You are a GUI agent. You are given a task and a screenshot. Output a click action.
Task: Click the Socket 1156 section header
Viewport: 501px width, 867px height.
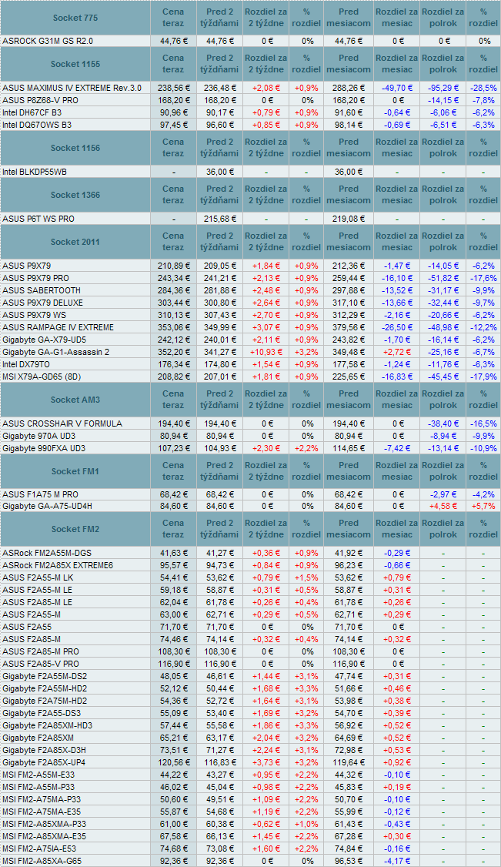(x=75, y=148)
